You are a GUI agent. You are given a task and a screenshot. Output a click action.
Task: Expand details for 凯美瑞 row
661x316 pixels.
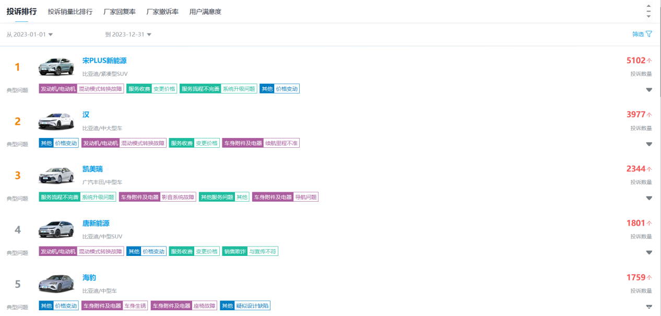point(649,198)
